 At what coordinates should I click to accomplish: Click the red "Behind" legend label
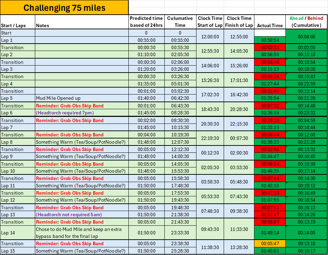(x=315, y=18)
